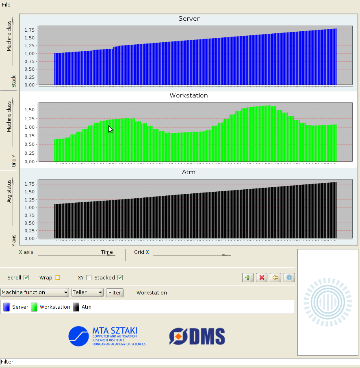Click the red X remove button
Image resolution: width=360 pixels, height=368 pixels.
262,278
